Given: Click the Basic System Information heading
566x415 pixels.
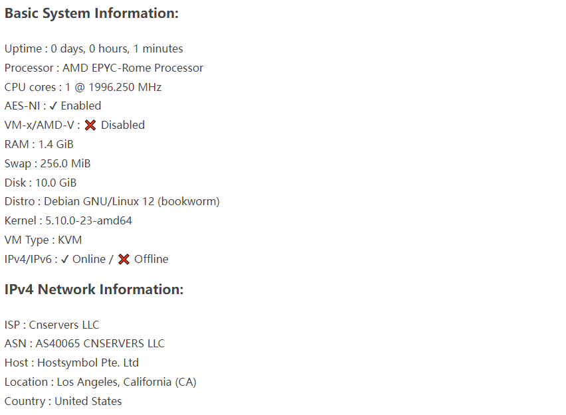Looking at the screenshot, I should pos(92,13).
